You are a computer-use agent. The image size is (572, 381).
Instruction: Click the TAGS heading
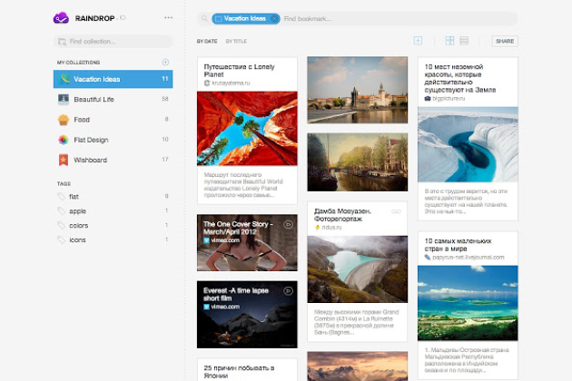point(64,184)
